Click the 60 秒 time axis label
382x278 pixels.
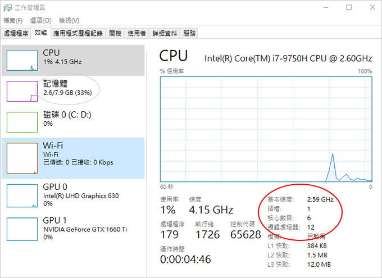(166, 187)
